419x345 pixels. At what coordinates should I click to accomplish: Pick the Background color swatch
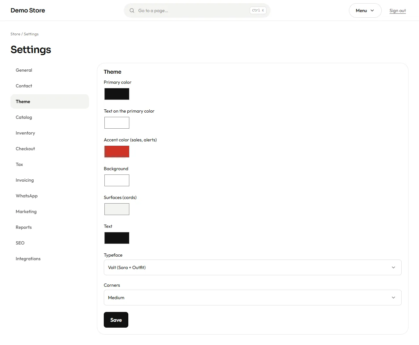click(x=117, y=180)
